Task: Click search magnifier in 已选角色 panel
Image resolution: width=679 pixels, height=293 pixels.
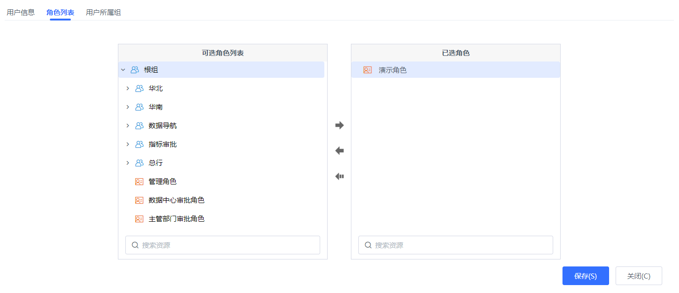Action: [x=368, y=245]
